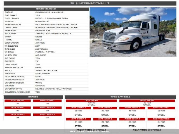The height and width of the screenshot is (134, 179).
Task: Open the Tires & Wheels section header
Action: point(120,97)
